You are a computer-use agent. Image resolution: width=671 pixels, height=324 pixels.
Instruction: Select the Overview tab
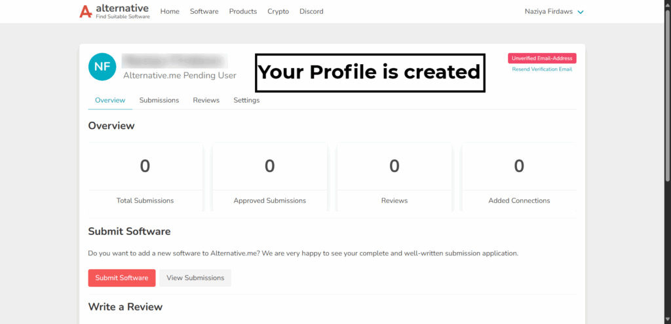pos(110,100)
